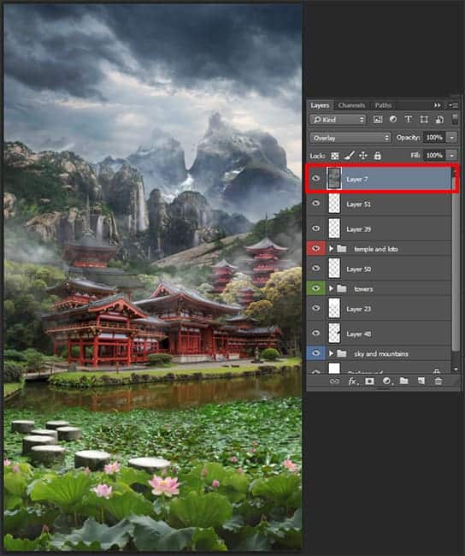Open the Opacity slider dropdown arrow
Image resolution: width=465 pixels, height=556 pixels.
(452, 138)
